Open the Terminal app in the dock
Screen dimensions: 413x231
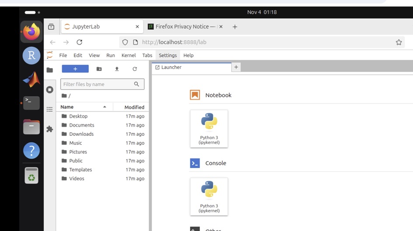pos(31,103)
